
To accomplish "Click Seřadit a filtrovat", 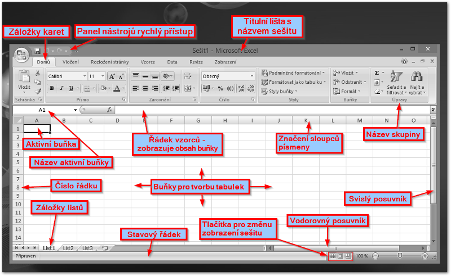I will pos(397,83).
